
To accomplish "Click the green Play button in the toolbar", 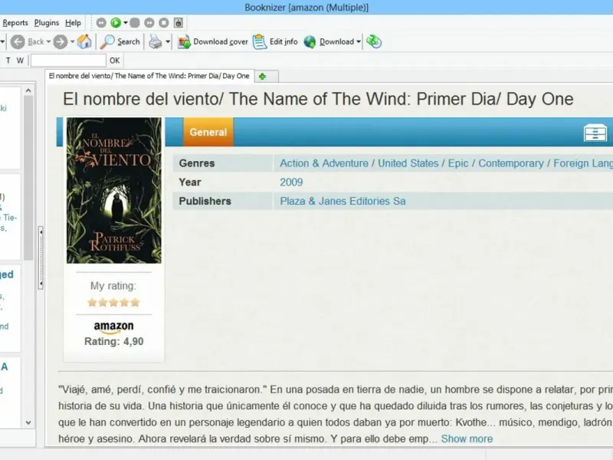I will coord(116,23).
